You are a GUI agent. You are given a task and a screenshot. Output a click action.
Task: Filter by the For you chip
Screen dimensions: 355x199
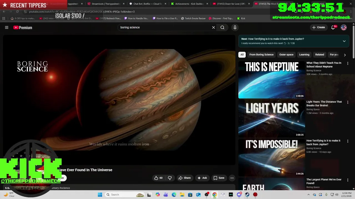click(334, 54)
